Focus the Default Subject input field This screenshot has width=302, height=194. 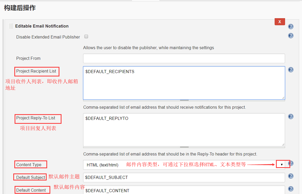(184, 177)
